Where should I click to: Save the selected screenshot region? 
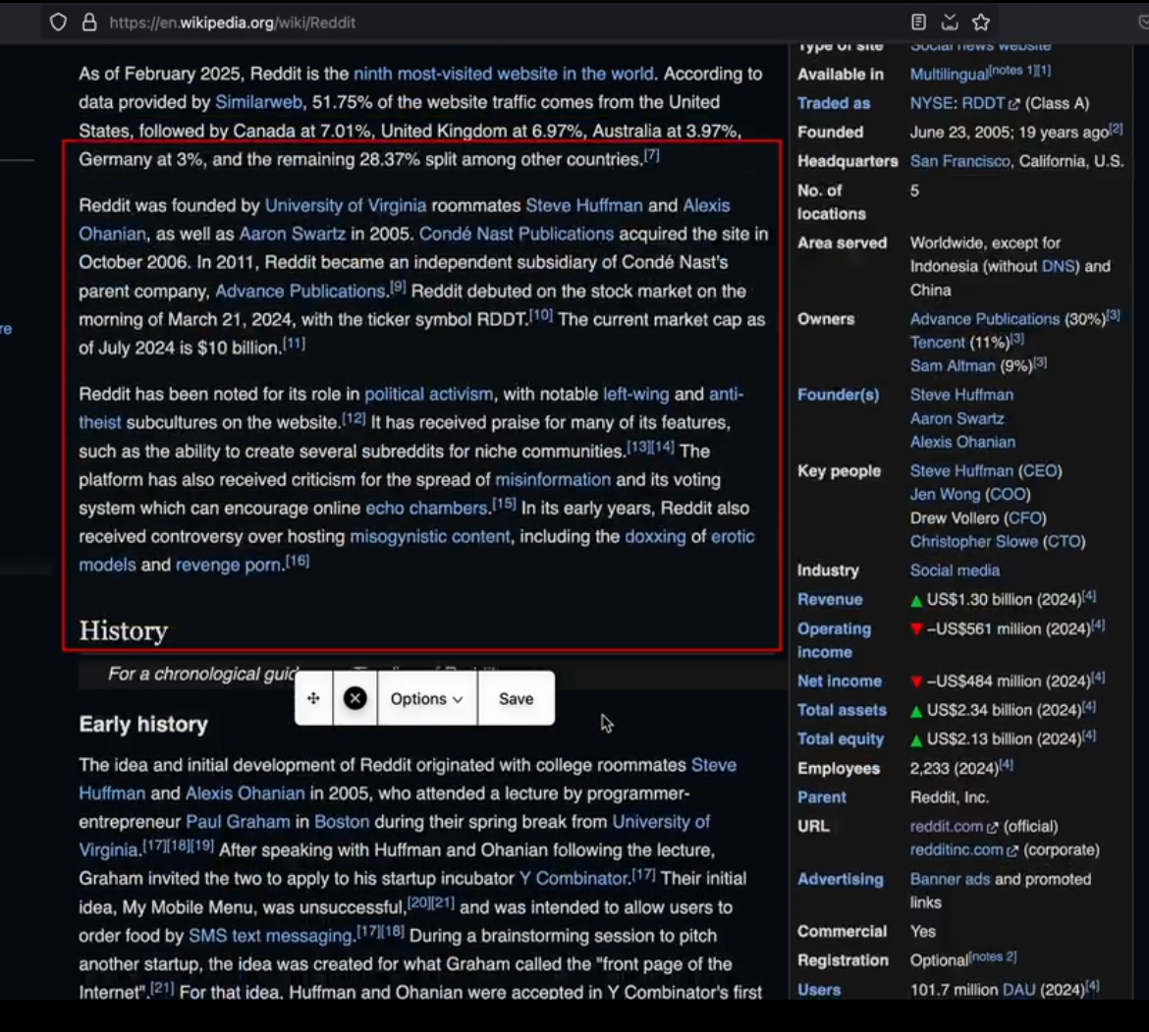tap(516, 699)
